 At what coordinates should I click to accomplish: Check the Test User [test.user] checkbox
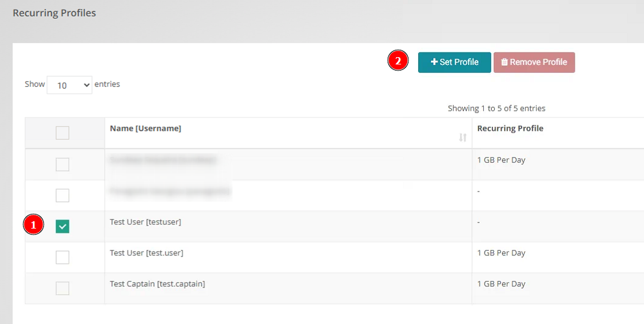(63, 257)
